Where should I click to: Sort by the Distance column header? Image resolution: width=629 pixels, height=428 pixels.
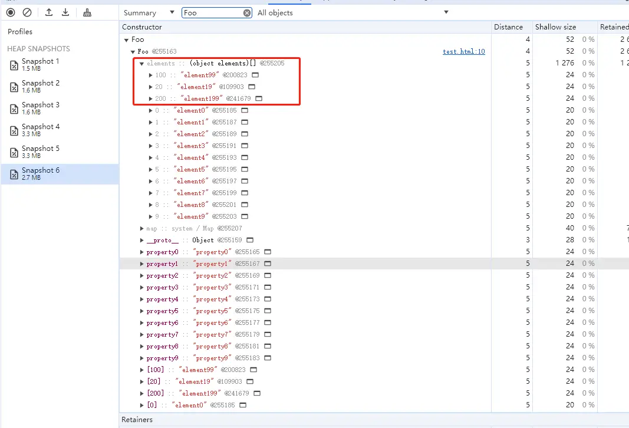click(508, 27)
